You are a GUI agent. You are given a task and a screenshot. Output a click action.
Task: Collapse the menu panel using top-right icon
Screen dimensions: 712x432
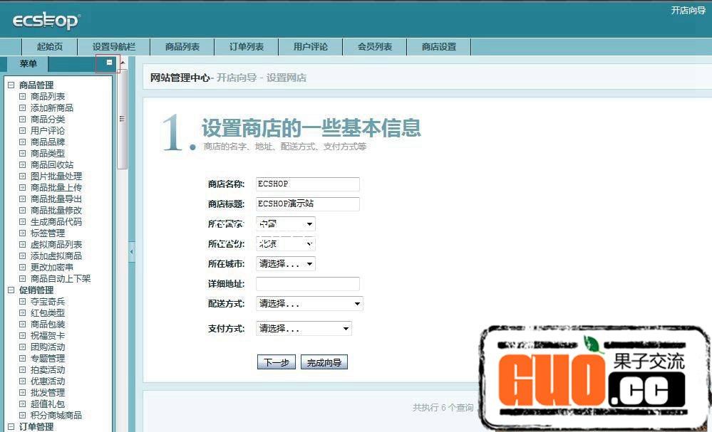[x=109, y=63]
